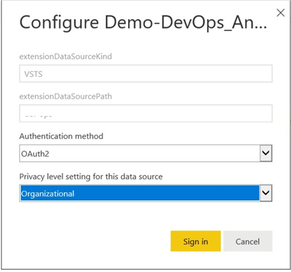291x272 pixels.
Task: Select the OAuth2 authentication combo box
Action: click(x=145, y=153)
